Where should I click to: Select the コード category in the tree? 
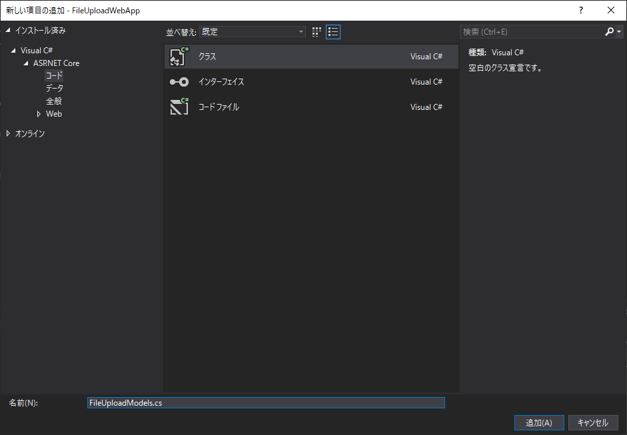(54, 75)
